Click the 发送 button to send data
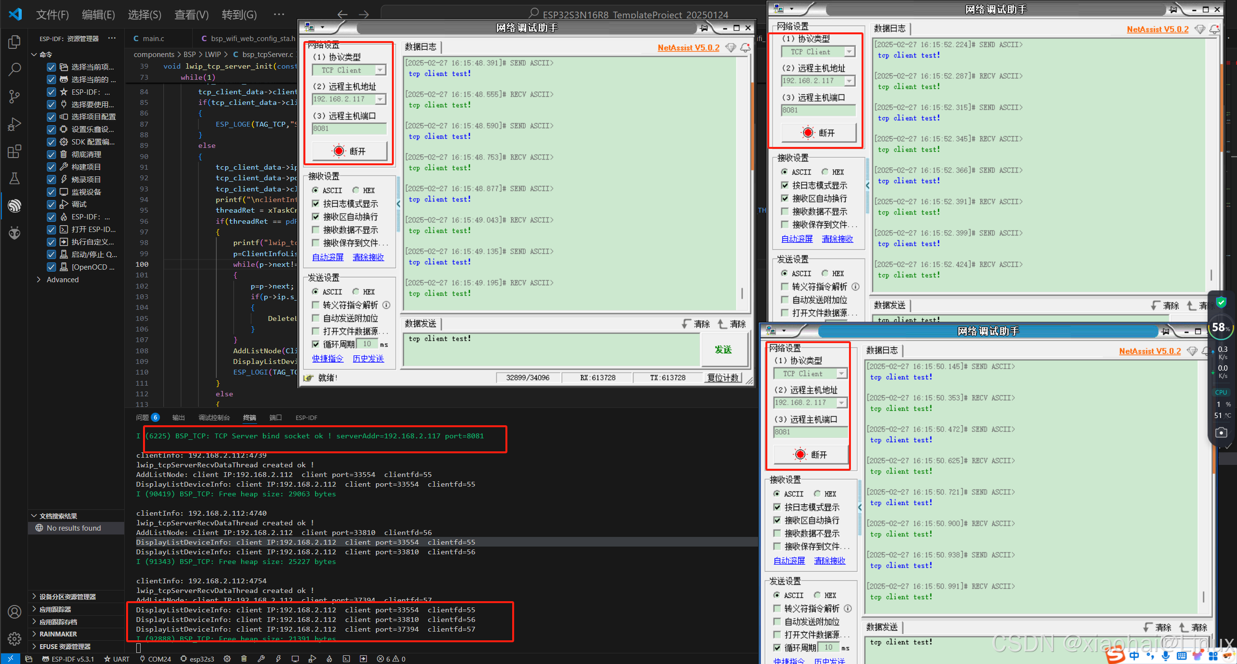Image resolution: width=1237 pixels, height=664 pixels. (724, 349)
